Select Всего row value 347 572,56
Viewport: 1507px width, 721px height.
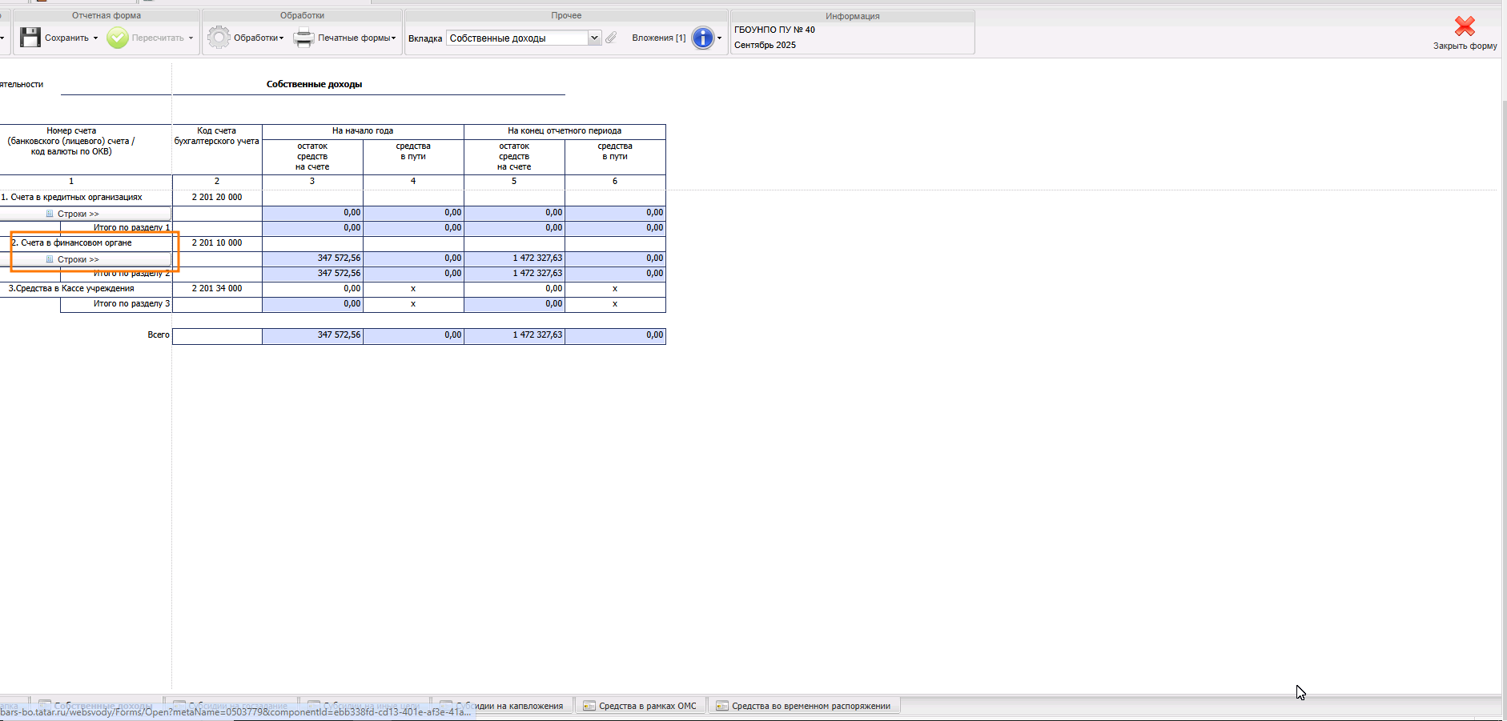point(313,335)
